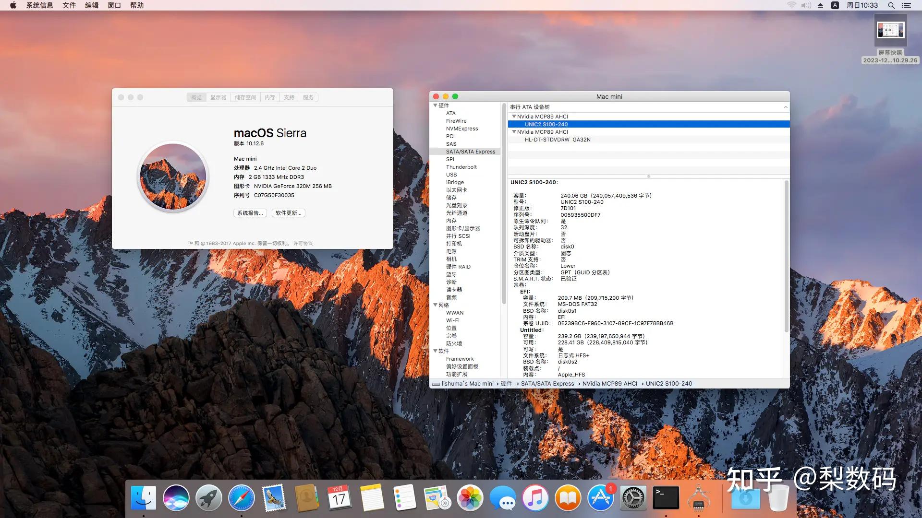Switch to 支持 tab
Image resolution: width=922 pixels, height=518 pixels.
(289, 97)
